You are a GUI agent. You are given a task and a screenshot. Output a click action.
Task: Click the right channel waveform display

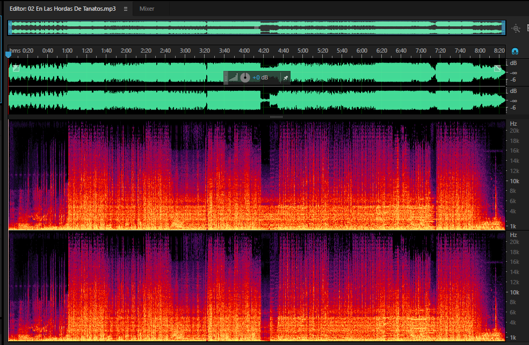point(257,100)
